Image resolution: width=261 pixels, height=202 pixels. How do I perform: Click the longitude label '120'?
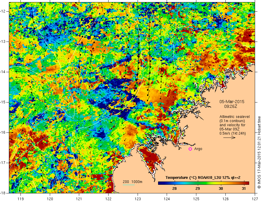(50, 199)
